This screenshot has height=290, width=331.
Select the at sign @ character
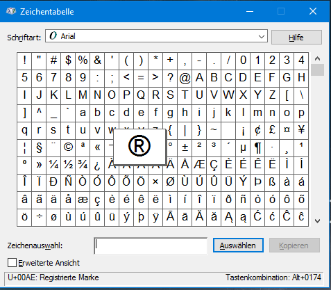(x=185, y=79)
